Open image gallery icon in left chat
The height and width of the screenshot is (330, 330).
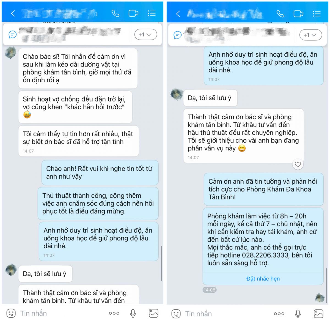click(153, 313)
